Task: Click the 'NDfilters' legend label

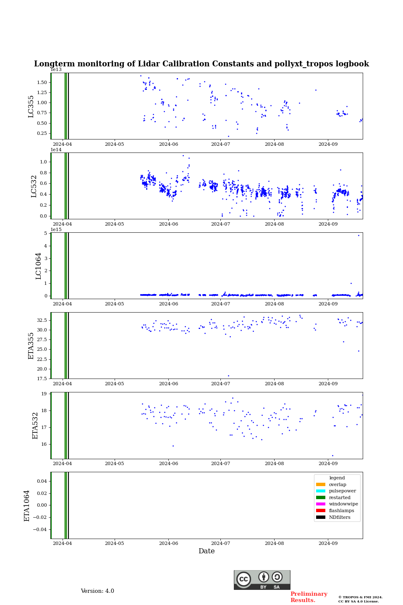Action: (x=340, y=517)
